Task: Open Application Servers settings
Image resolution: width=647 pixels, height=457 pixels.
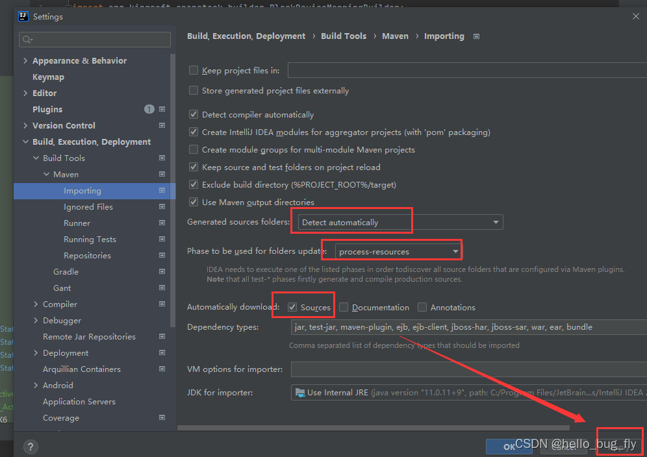Action: (x=79, y=401)
